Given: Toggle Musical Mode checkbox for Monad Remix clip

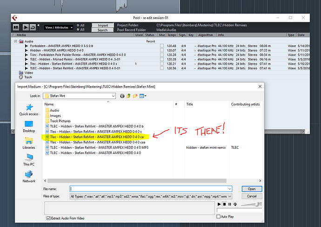Looking at the screenshot, I should coord(162,60).
